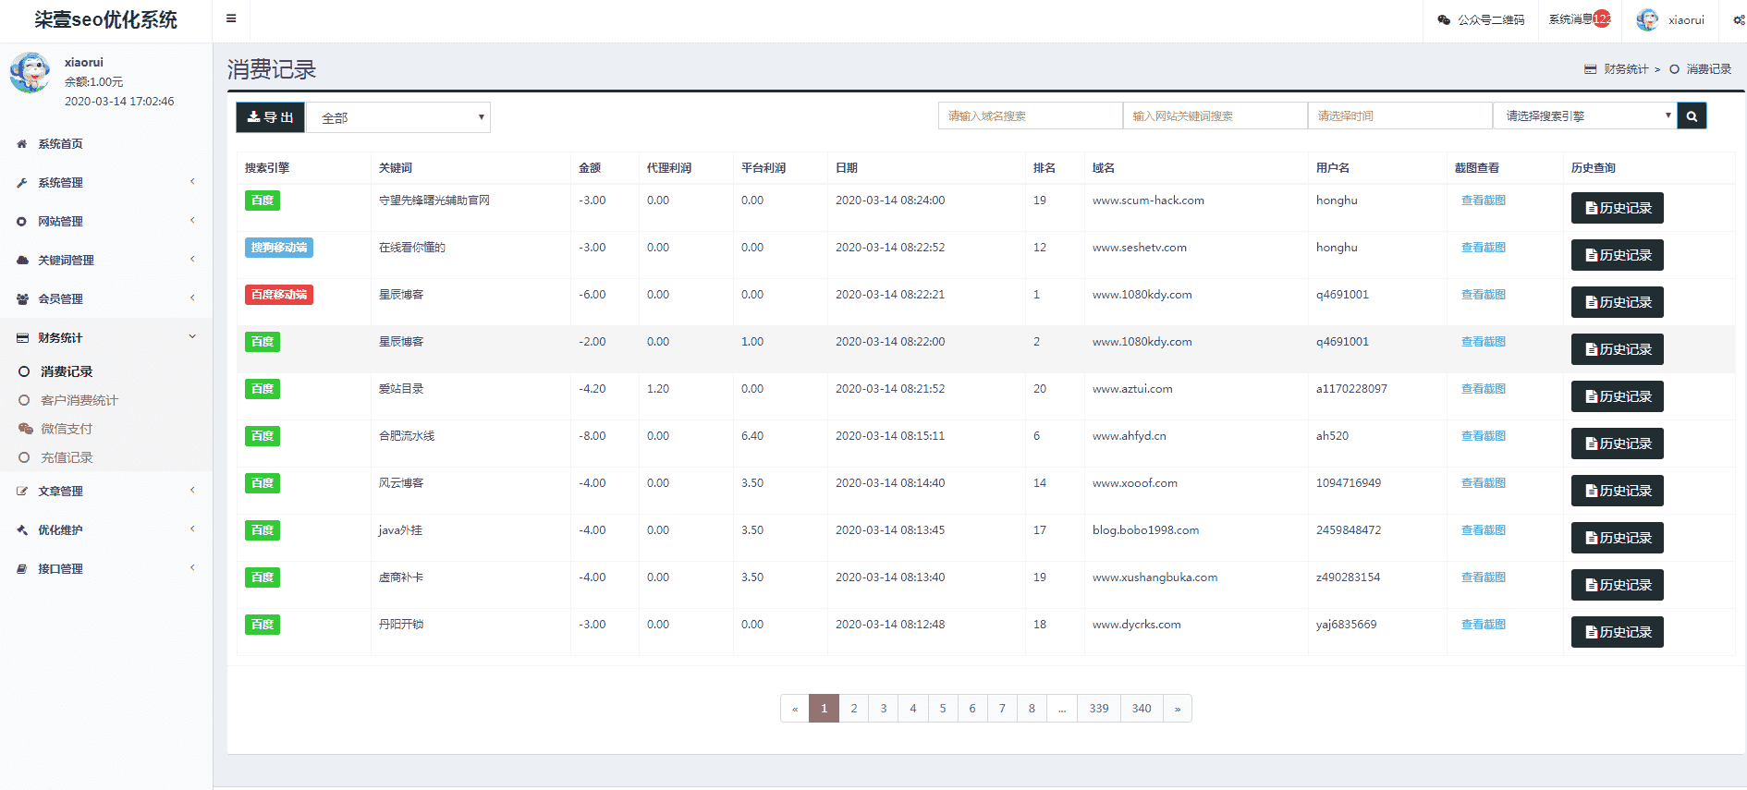Go to page 340 in pagination

pyautogui.click(x=1142, y=709)
